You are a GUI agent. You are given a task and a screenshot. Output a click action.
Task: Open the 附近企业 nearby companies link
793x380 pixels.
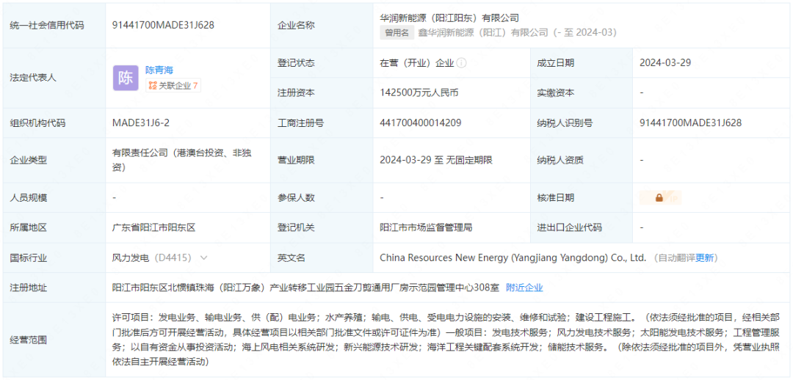524,288
